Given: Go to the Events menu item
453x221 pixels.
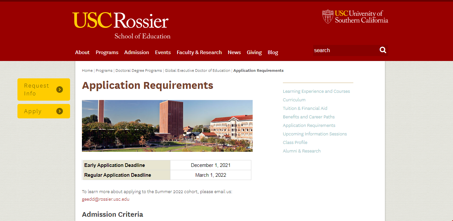Looking at the screenshot, I should pyautogui.click(x=163, y=52).
